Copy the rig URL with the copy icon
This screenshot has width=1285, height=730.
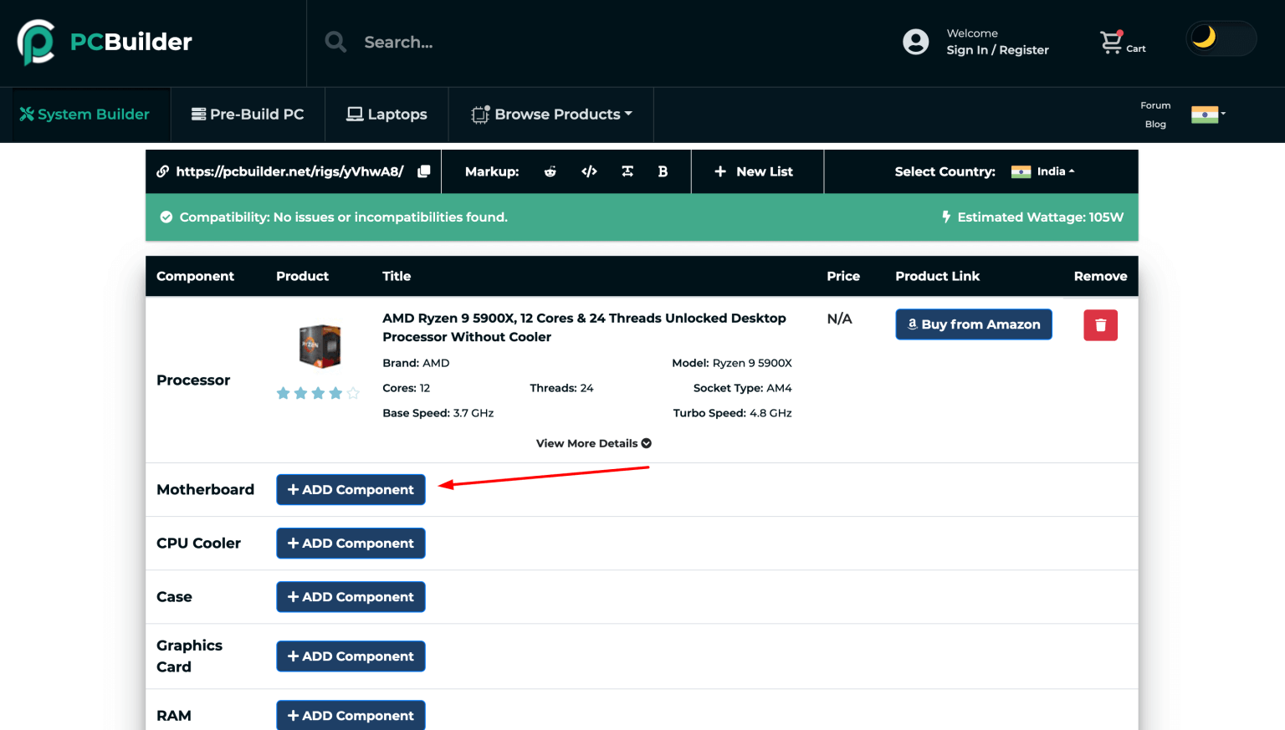(424, 171)
